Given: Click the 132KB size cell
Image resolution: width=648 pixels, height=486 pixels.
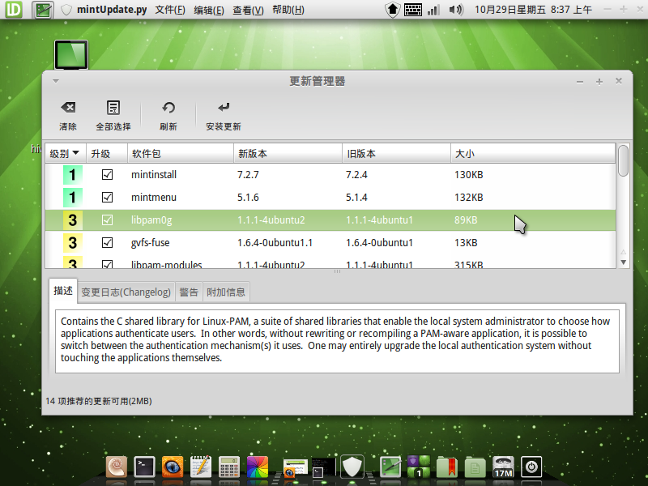Looking at the screenshot, I should click(469, 198).
